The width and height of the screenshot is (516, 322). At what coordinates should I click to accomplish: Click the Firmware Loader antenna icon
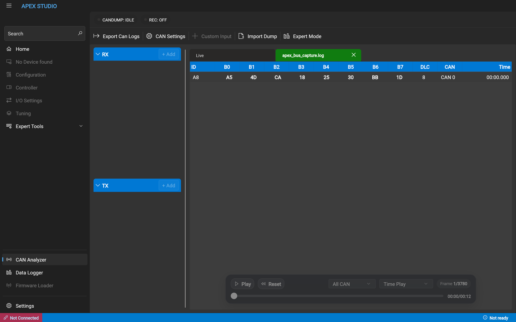click(x=9, y=286)
